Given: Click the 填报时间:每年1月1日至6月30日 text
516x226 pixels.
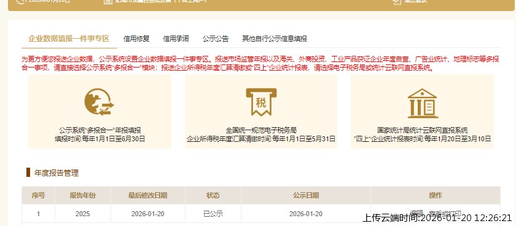Looking at the screenshot, I should (x=100, y=139).
